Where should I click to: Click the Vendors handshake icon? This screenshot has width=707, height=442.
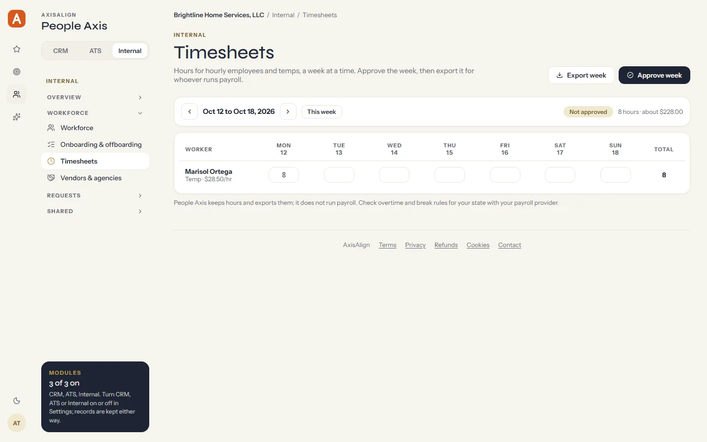click(51, 178)
